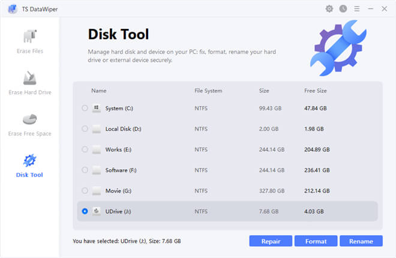Choose the Works (E:) drive radio button
The image size is (396, 258).
pos(84,149)
